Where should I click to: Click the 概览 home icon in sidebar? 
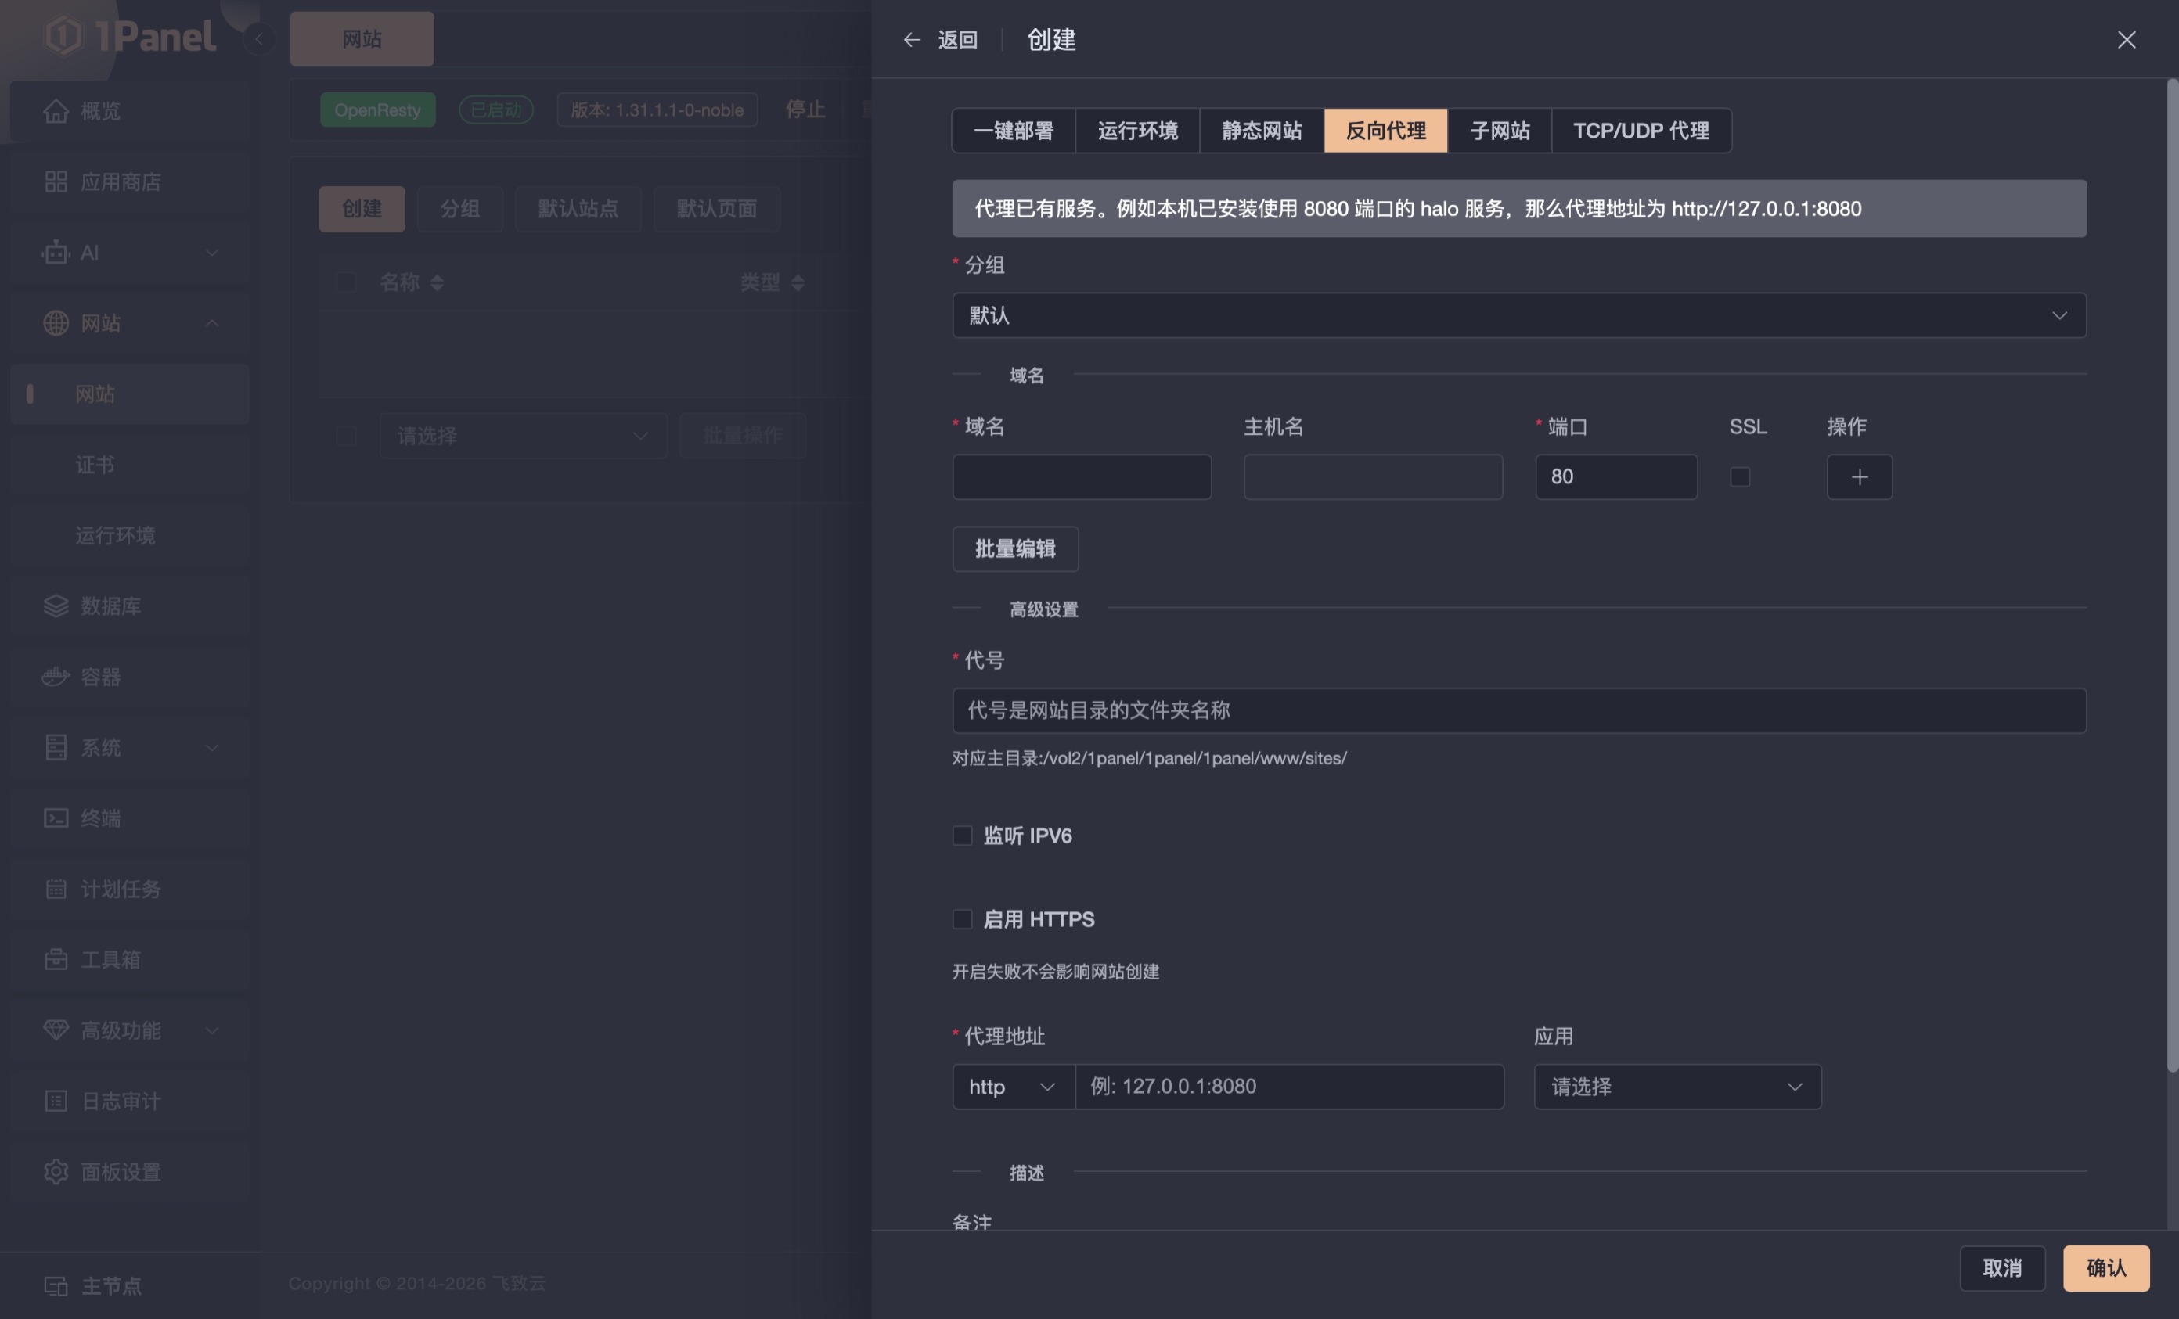click(x=56, y=111)
